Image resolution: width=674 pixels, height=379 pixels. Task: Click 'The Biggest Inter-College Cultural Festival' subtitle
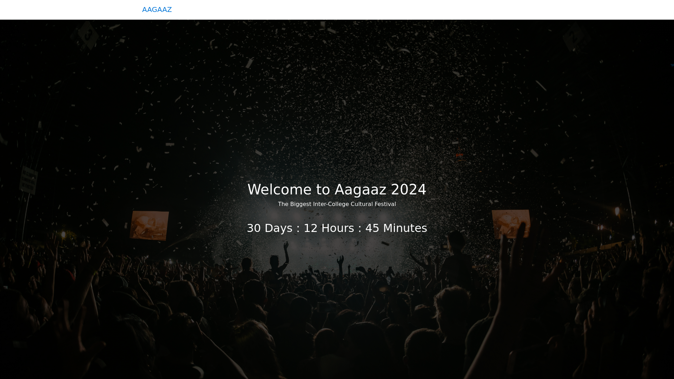coord(337,204)
